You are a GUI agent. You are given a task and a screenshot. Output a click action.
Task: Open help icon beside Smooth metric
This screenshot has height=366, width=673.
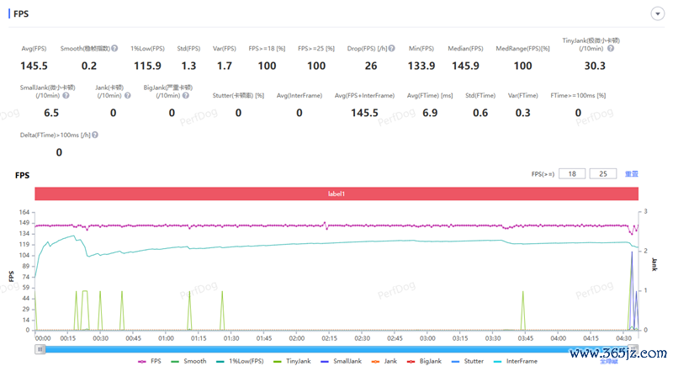click(114, 49)
